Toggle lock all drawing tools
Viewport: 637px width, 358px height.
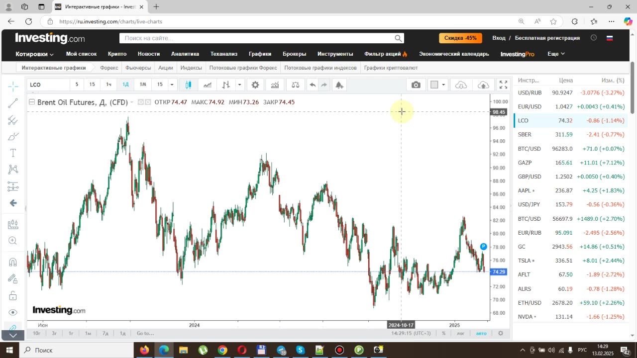[x=13, y=296]
